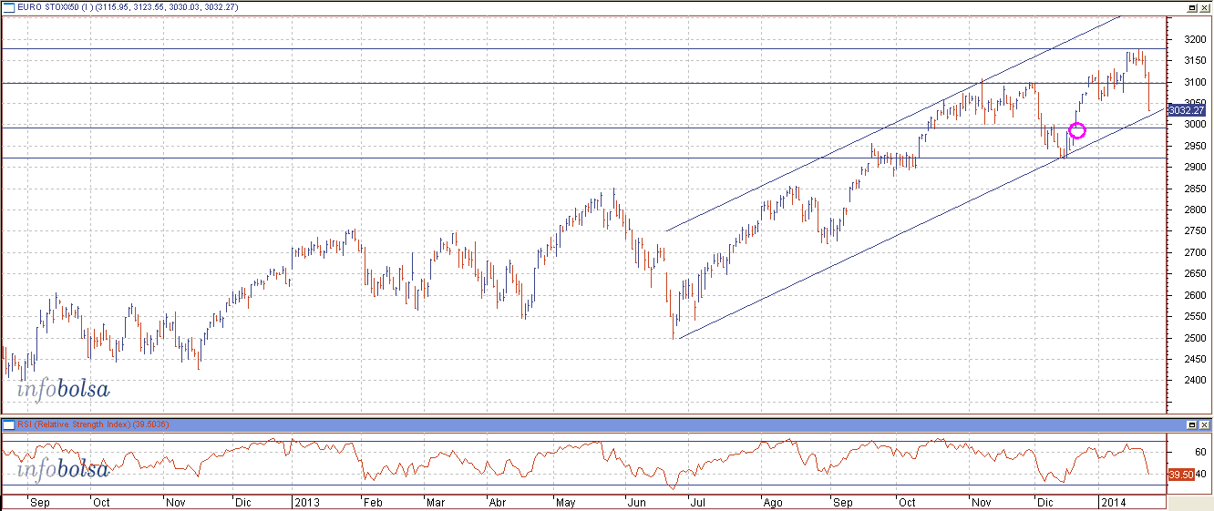
Task: Click the 2400 price axis label
Action: [1193, 382]
